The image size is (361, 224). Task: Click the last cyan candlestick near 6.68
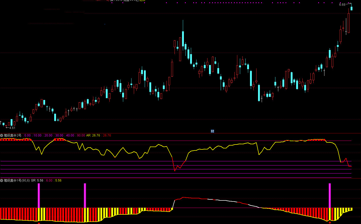[352, 9]
